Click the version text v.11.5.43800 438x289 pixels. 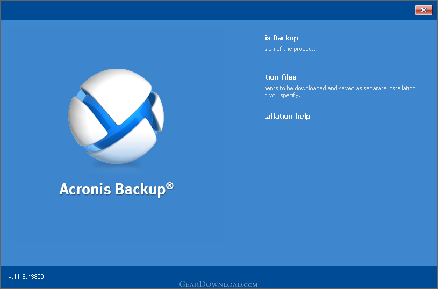tap(26, 277)
